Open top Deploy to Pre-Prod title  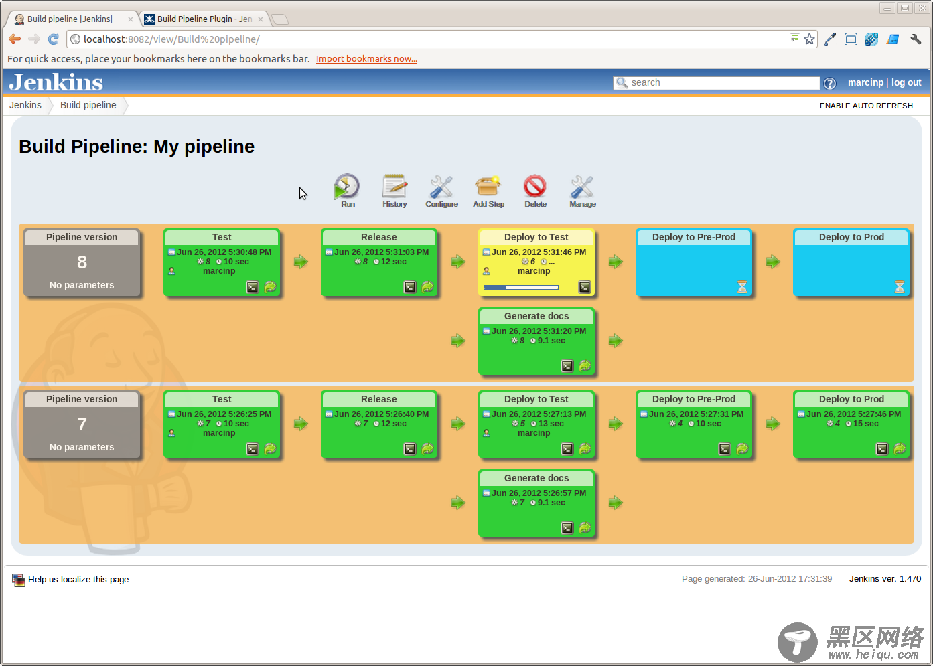pyautogui.click(x=694, y=237)
